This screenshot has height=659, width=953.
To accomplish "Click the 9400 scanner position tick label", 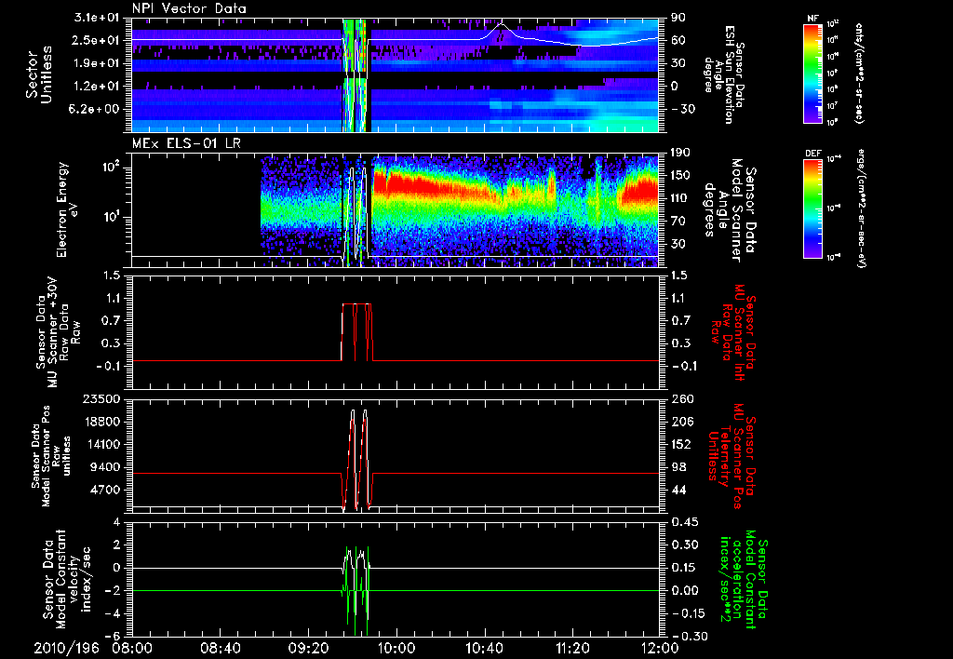I will pos(106,467).
